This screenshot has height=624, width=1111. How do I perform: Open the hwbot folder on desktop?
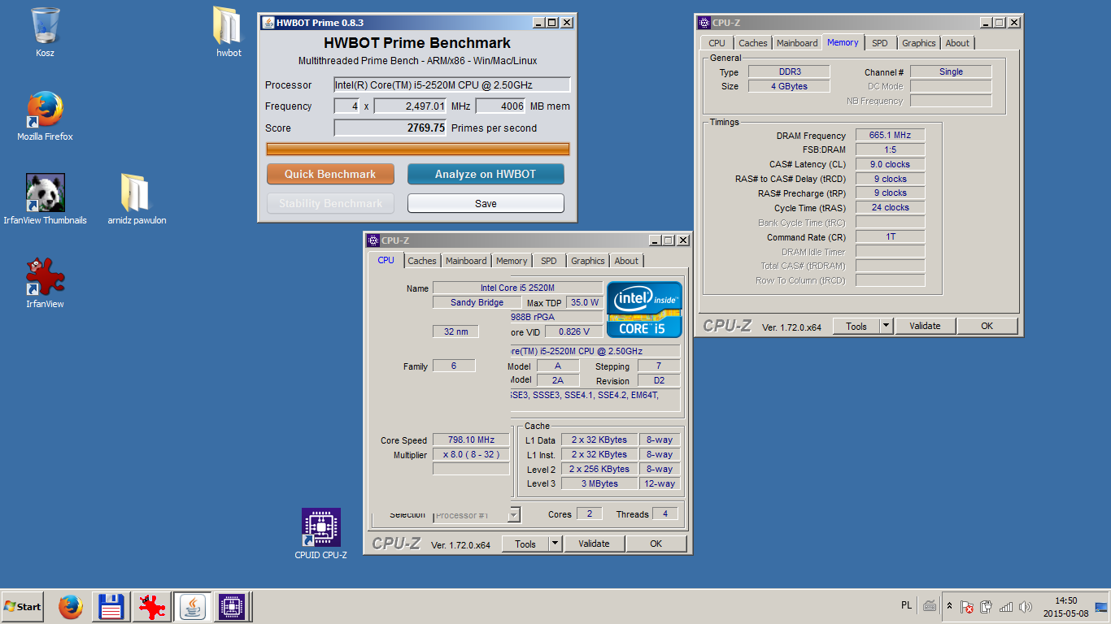point(229,32)
